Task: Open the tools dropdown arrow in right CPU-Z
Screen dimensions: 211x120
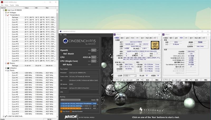Action: (191, 80)
